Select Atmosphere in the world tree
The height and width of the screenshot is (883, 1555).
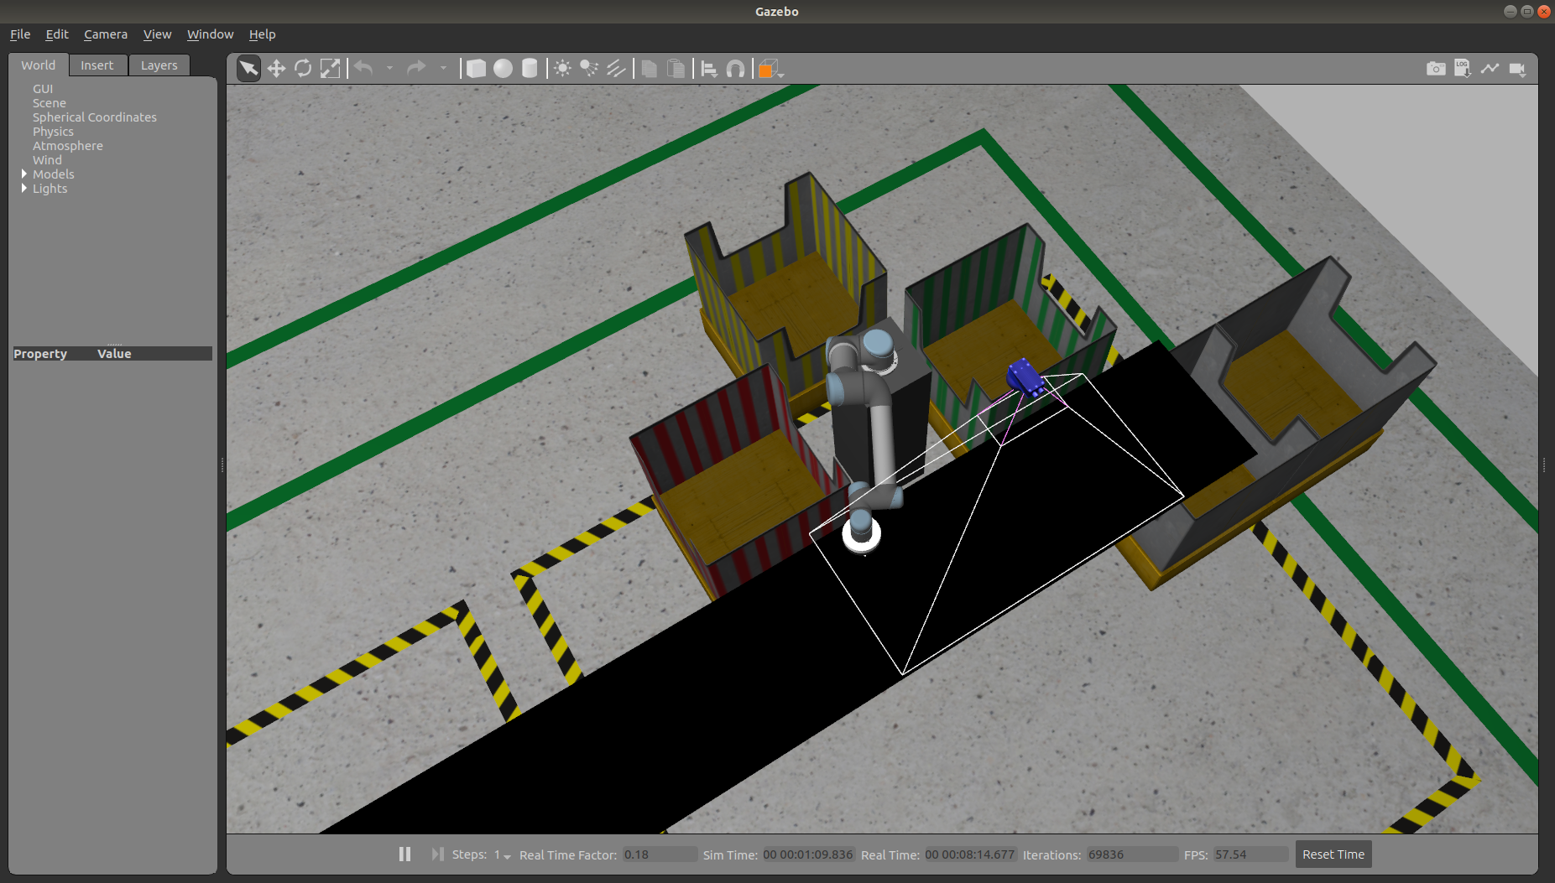68,146
